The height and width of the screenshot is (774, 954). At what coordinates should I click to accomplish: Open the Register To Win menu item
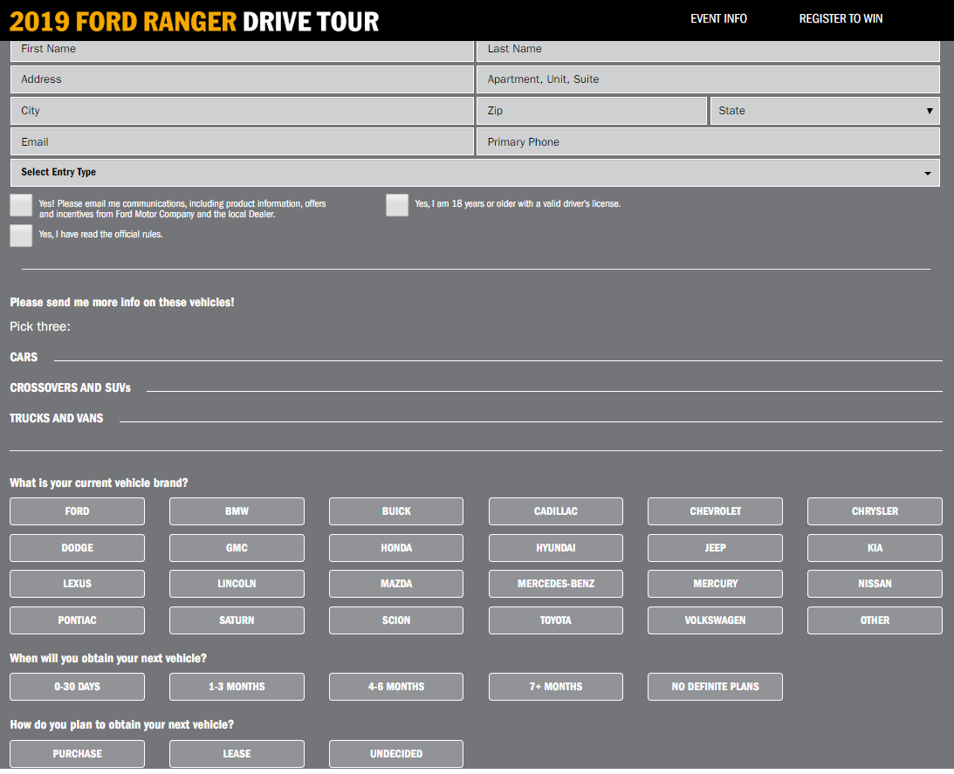click(x=841, y=19)
